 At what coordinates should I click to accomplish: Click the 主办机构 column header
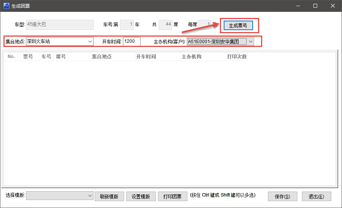tap(192, 57)
